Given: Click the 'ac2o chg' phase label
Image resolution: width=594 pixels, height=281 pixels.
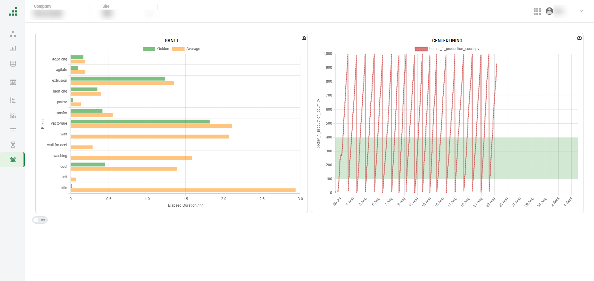Looking at the screenshot, I should [x=59, y=59].
